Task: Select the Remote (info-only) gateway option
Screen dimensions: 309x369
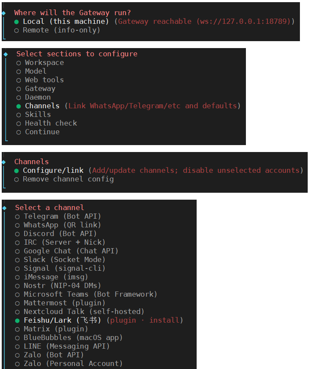Action: point(57,30)
